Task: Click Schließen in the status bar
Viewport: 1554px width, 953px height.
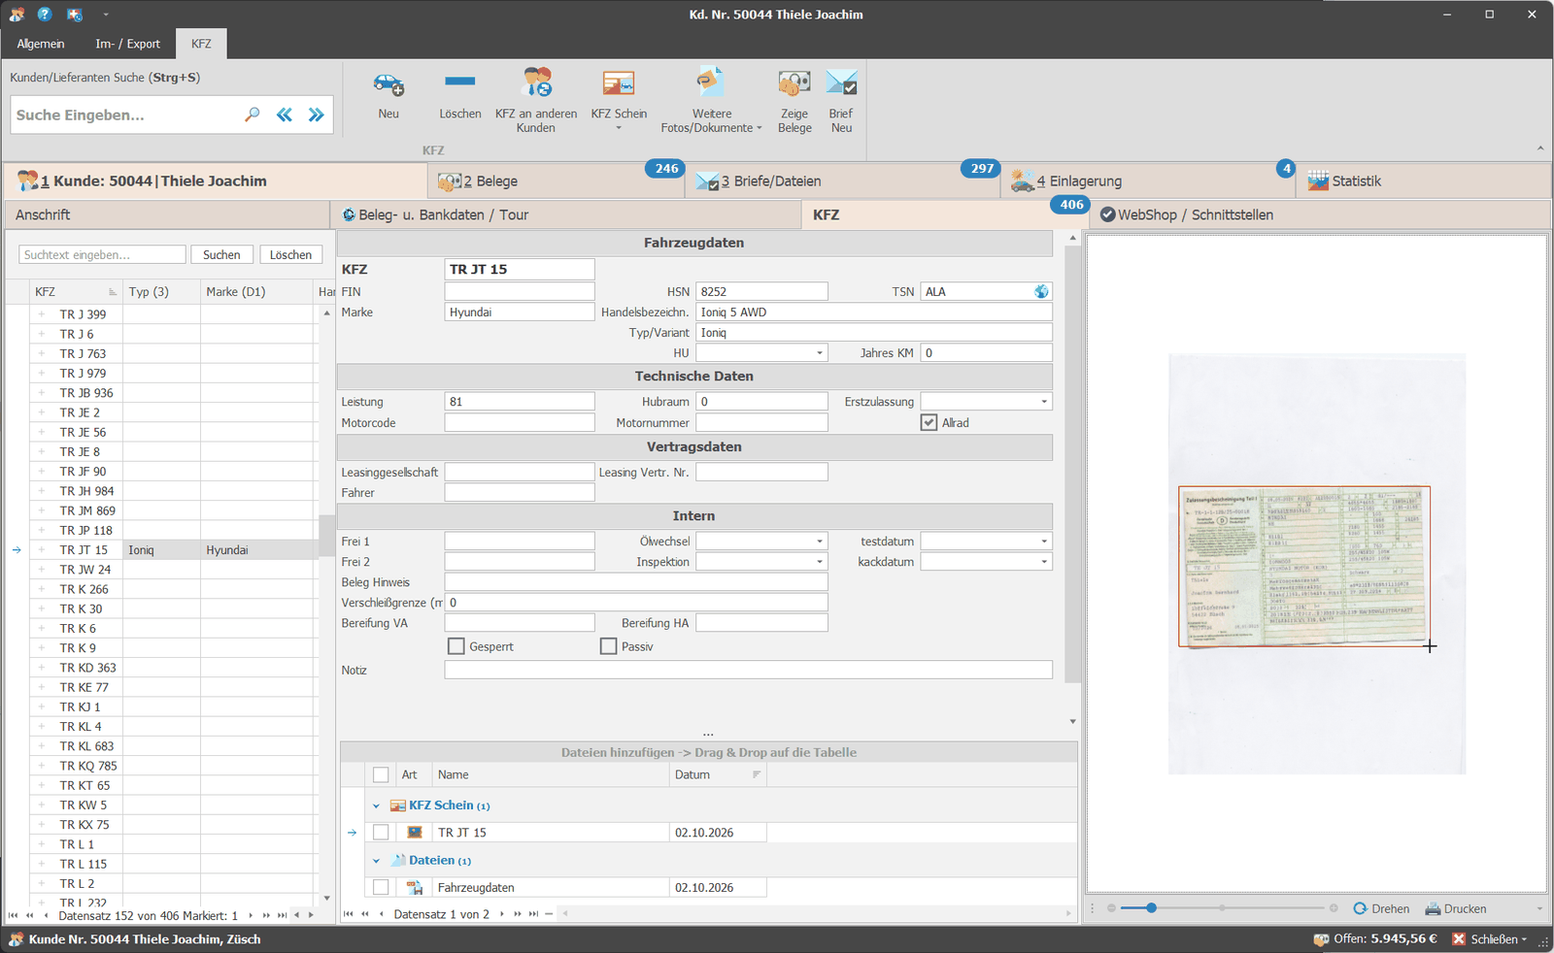Action: click(1490, 939)
